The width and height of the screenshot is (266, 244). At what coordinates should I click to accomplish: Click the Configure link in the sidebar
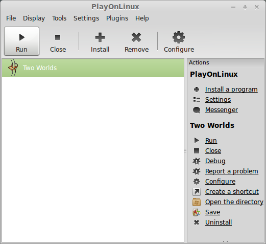tap(220, 182)
